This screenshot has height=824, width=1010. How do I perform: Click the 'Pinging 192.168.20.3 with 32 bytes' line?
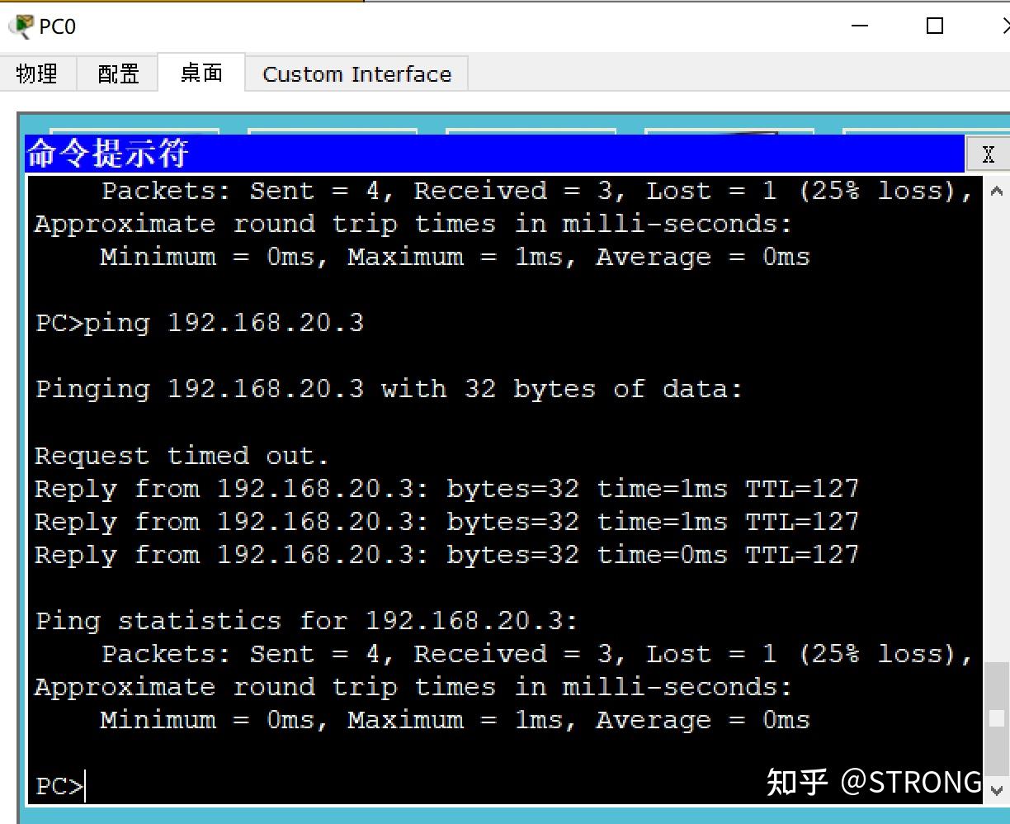click(389, 389)
